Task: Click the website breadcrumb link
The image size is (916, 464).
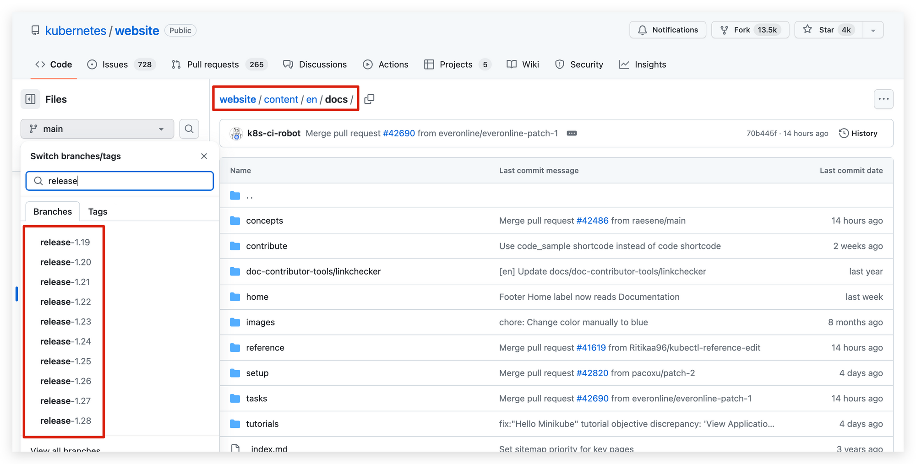Action: coord(238,99)
